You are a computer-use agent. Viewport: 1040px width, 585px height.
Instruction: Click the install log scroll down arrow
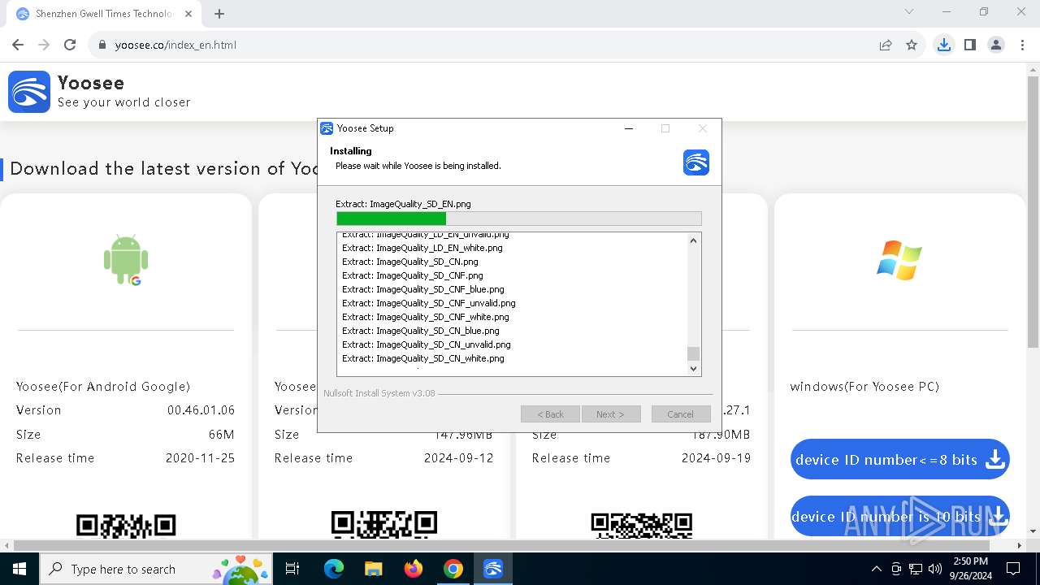pyautogui.click(x=693, y=368)
